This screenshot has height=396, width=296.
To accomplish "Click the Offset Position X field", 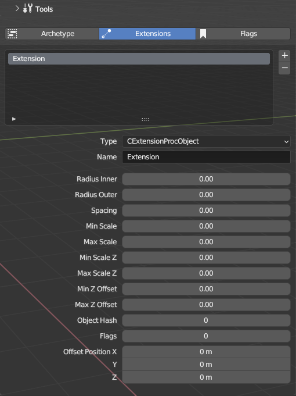I will click(x=206, y=352).
